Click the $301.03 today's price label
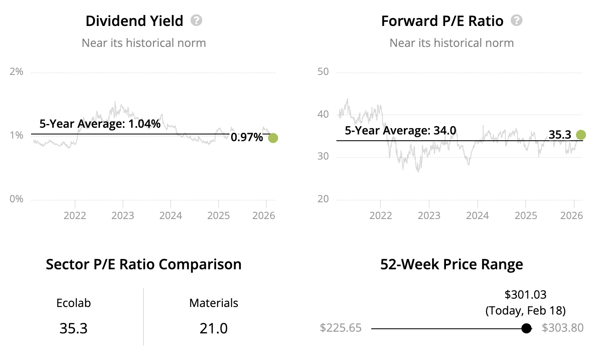This screenshot has width=594, height=356. point(525,294)
